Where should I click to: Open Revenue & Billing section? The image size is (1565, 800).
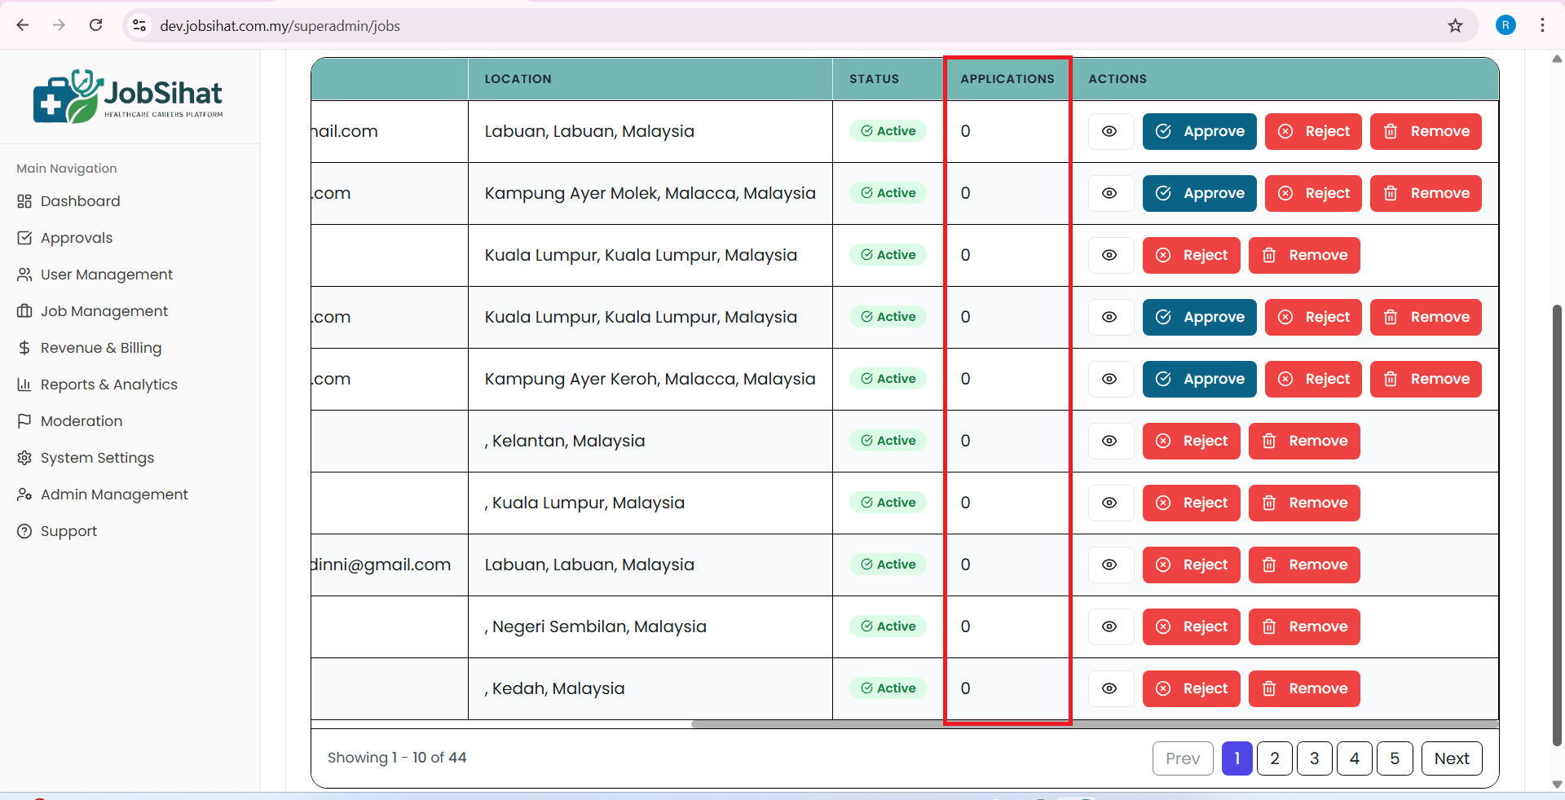click(x=100, y=348)
